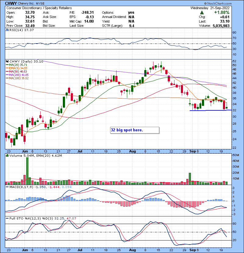The image size is (244, 253).
Task: Click the Consumer Discretionary / Specialty Retailers text
Action: [39, 8]
